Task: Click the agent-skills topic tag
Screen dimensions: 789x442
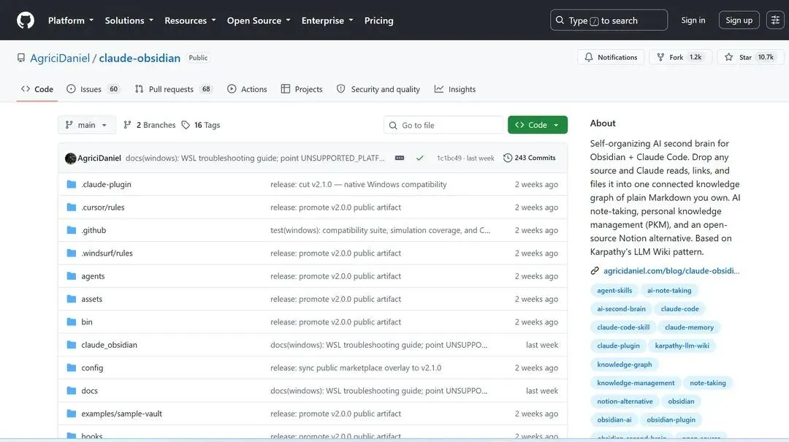Action: tap(614, 291)
